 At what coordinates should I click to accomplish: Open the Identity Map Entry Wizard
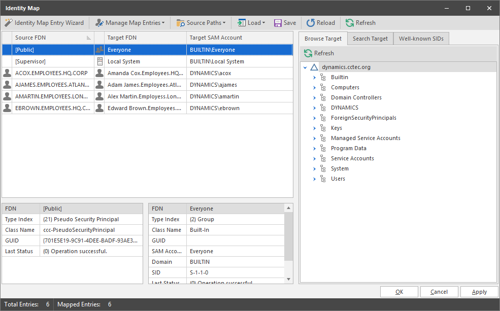(x=44, y=23)
